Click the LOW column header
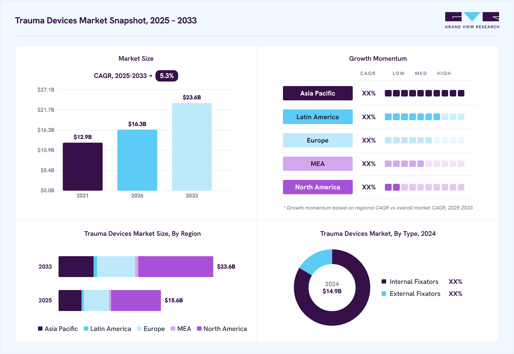 point(398,73)
